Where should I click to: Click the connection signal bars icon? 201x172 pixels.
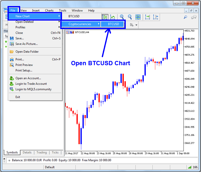[x=189, y=167]
